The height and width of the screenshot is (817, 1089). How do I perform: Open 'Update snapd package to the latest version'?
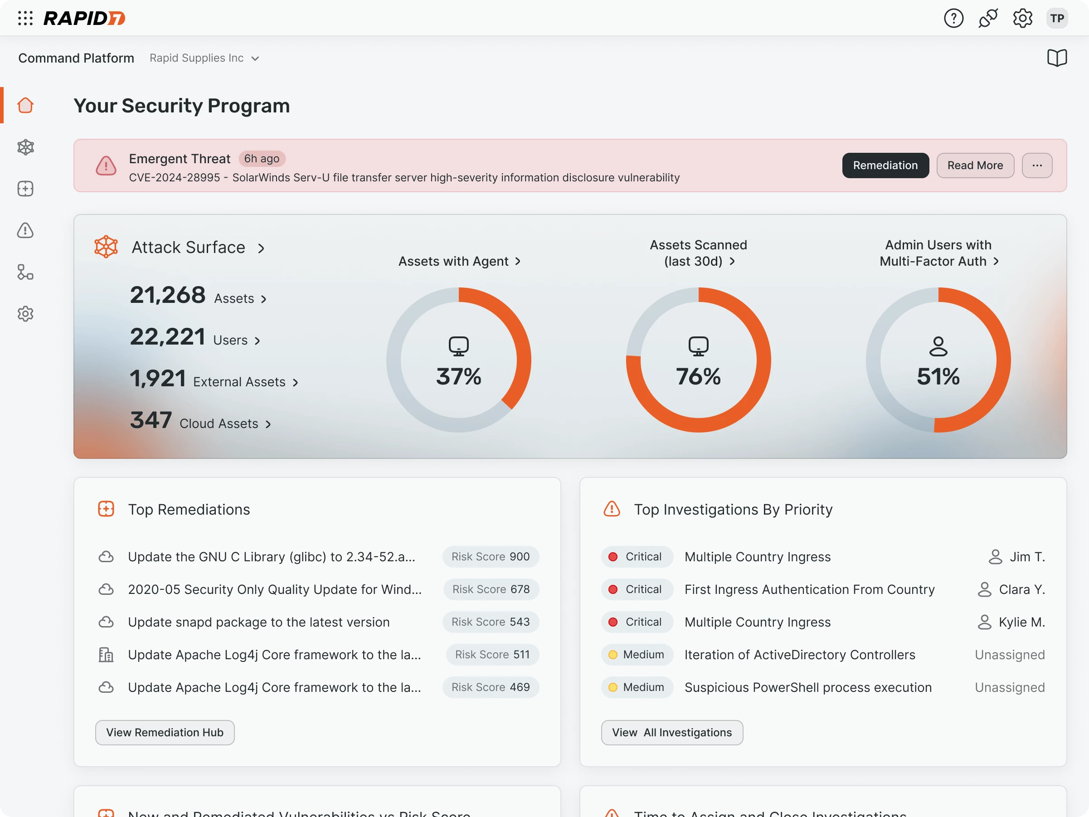pyautogui.click(x=258, y=622)
